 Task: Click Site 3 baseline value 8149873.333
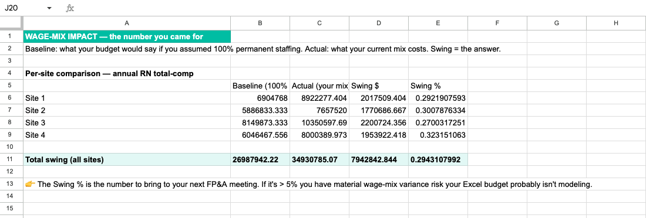260,122
